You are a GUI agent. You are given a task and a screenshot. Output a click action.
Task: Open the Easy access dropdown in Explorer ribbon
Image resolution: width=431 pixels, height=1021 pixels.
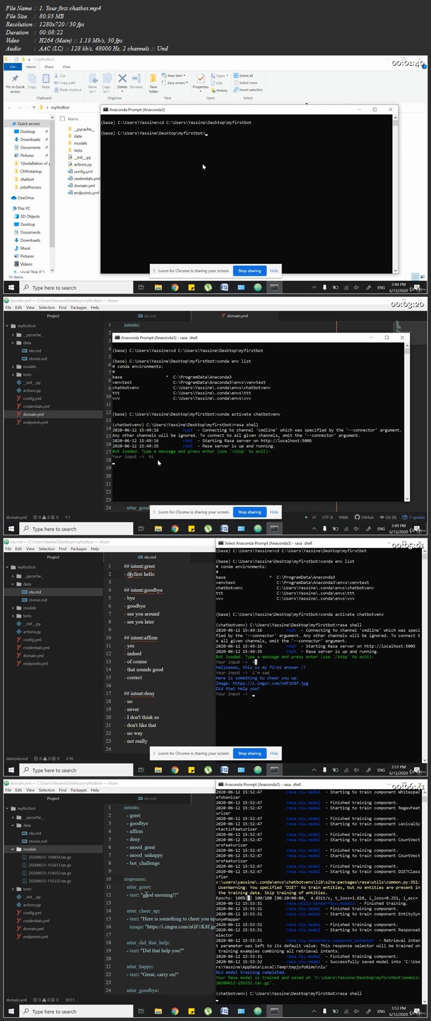pos(176,83)
